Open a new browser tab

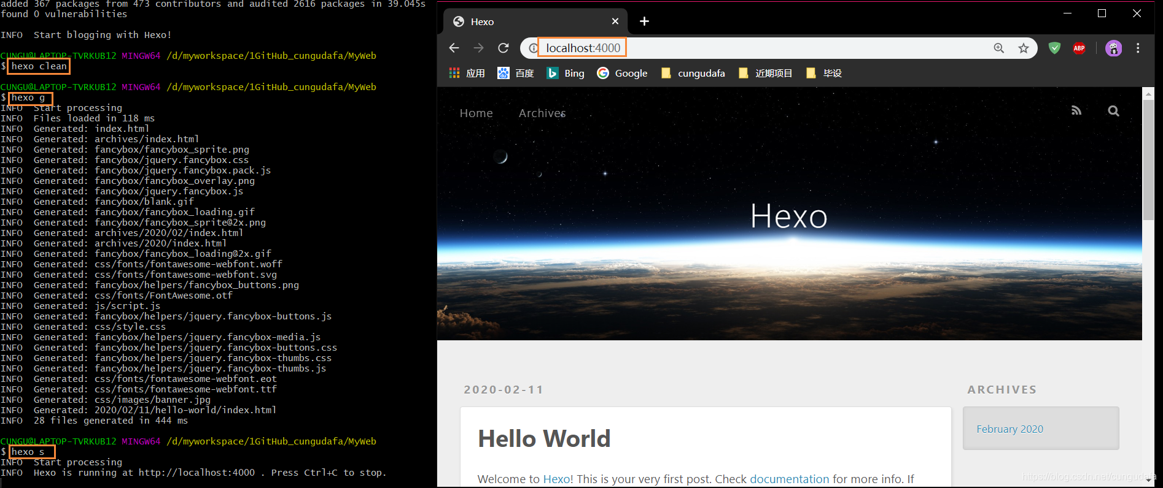pos(644,21)
